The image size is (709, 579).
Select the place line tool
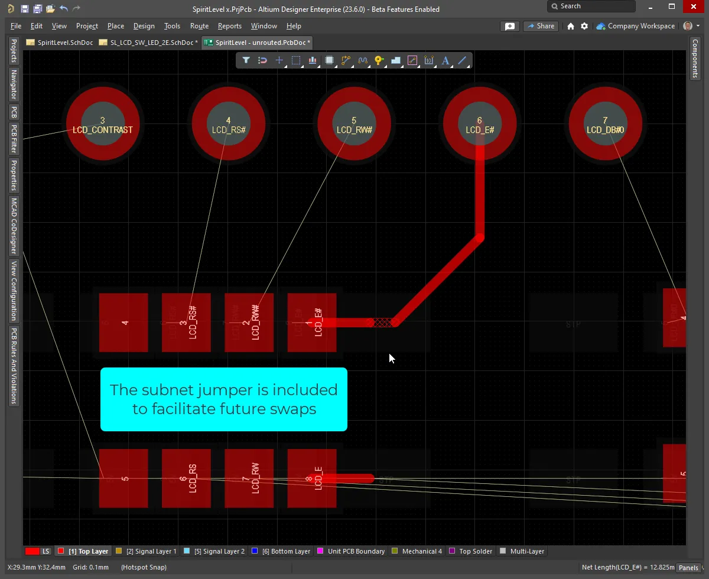tap(463, 60)
